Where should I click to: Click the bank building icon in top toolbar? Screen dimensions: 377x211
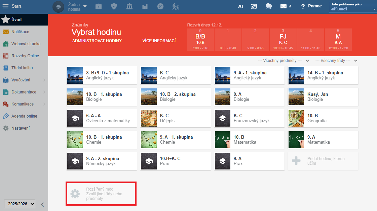[x=129, y=6]
